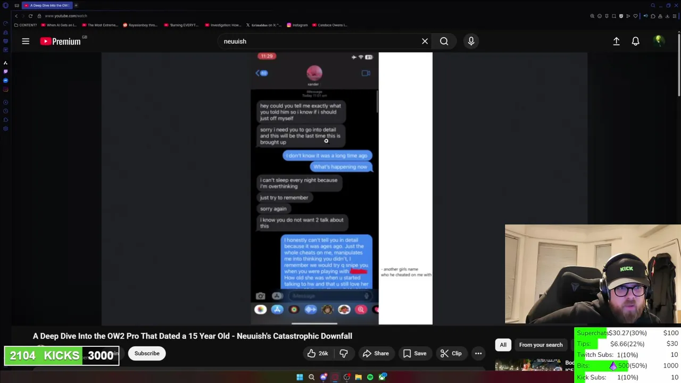Open the shield ad-blocker icon
The image size is (681, 383).
[620, 16]
